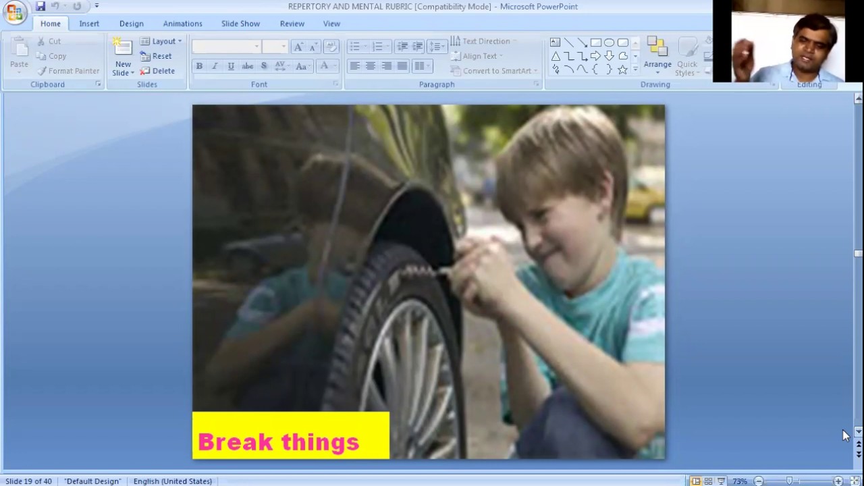Image resolution: width=864 pixels, height=486 pixels.
Task: Justify the text
Action: [402, 66]
